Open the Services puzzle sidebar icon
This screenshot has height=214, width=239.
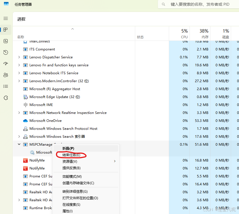coord(6,98)
